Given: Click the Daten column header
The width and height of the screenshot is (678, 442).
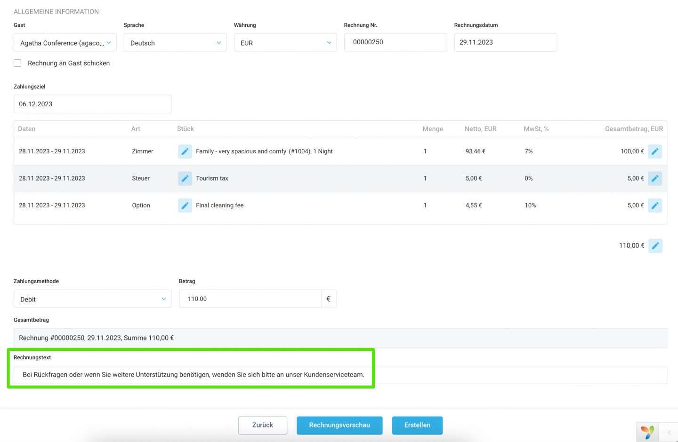Looking at the screenshot, I should click(x=27, y=129).
